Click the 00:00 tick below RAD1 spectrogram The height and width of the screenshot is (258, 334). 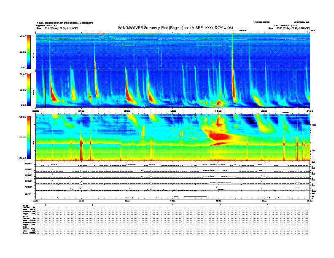[x=35, y=111]
